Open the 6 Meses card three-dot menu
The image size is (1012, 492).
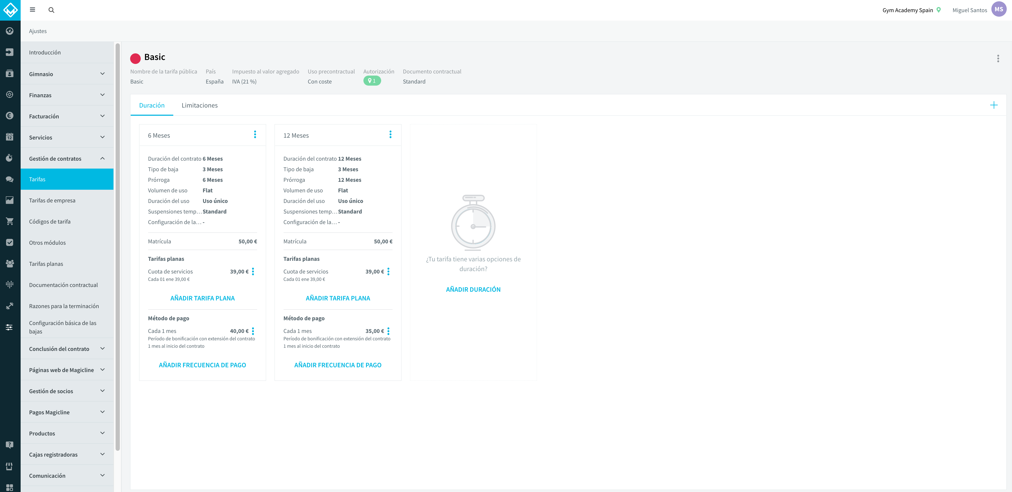click(255, 134)
